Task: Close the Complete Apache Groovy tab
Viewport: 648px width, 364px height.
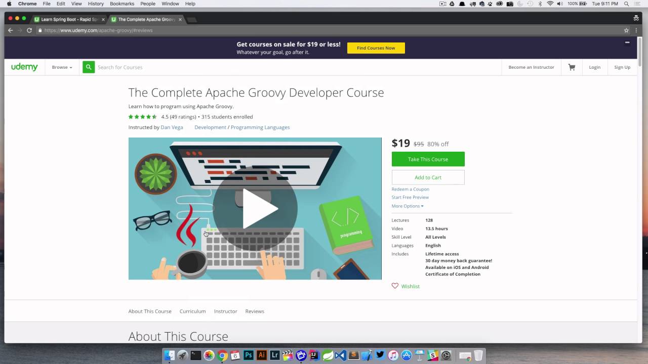Action: (x=180, y=19)
